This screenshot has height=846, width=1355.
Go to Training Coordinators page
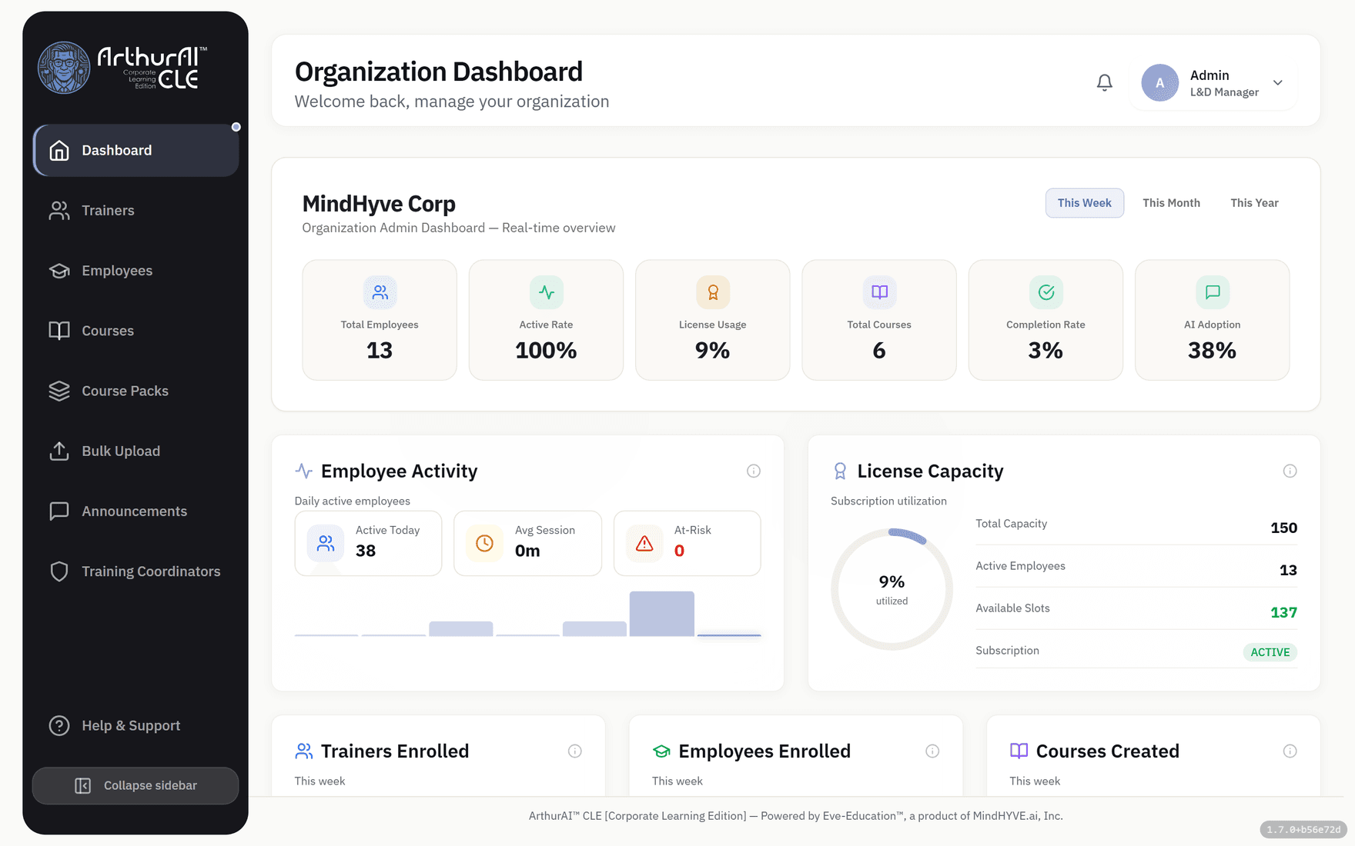click(x=135, y=571)
